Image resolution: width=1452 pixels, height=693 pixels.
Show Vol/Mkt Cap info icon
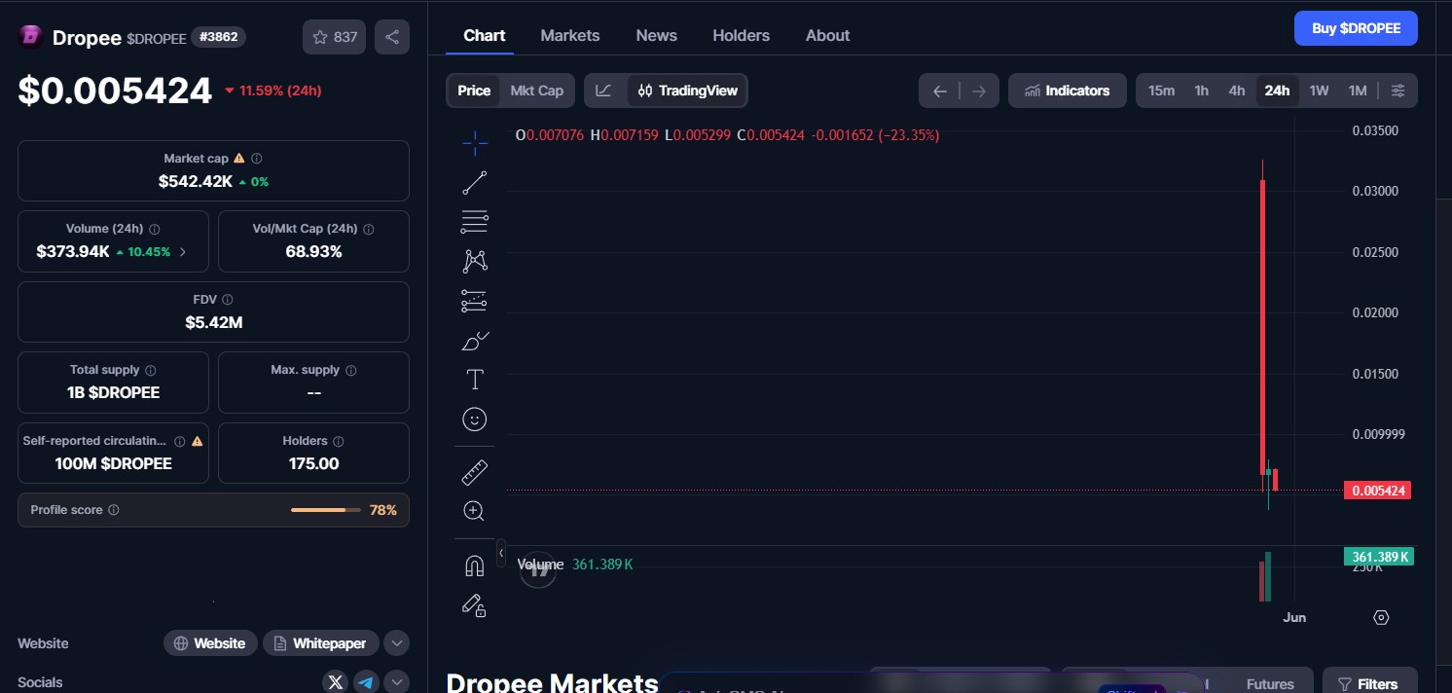368,229
